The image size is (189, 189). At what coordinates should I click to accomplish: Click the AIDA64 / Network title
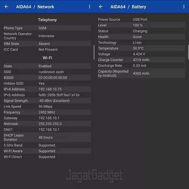[x=35, y=7]
